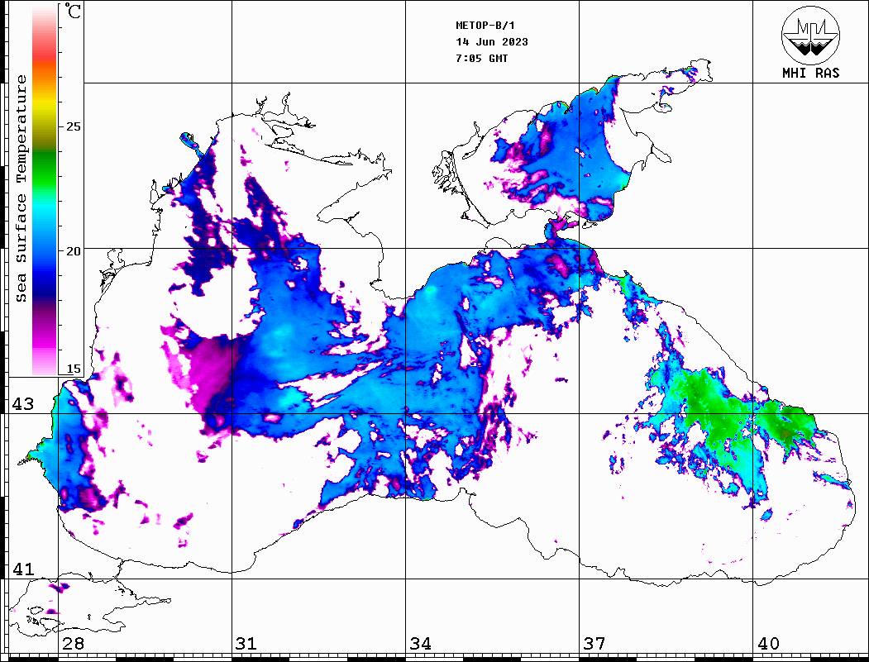Viewport: 869px width, 662px height.
Task: Click the '7:05 GMT' time text
Action: 481,59
